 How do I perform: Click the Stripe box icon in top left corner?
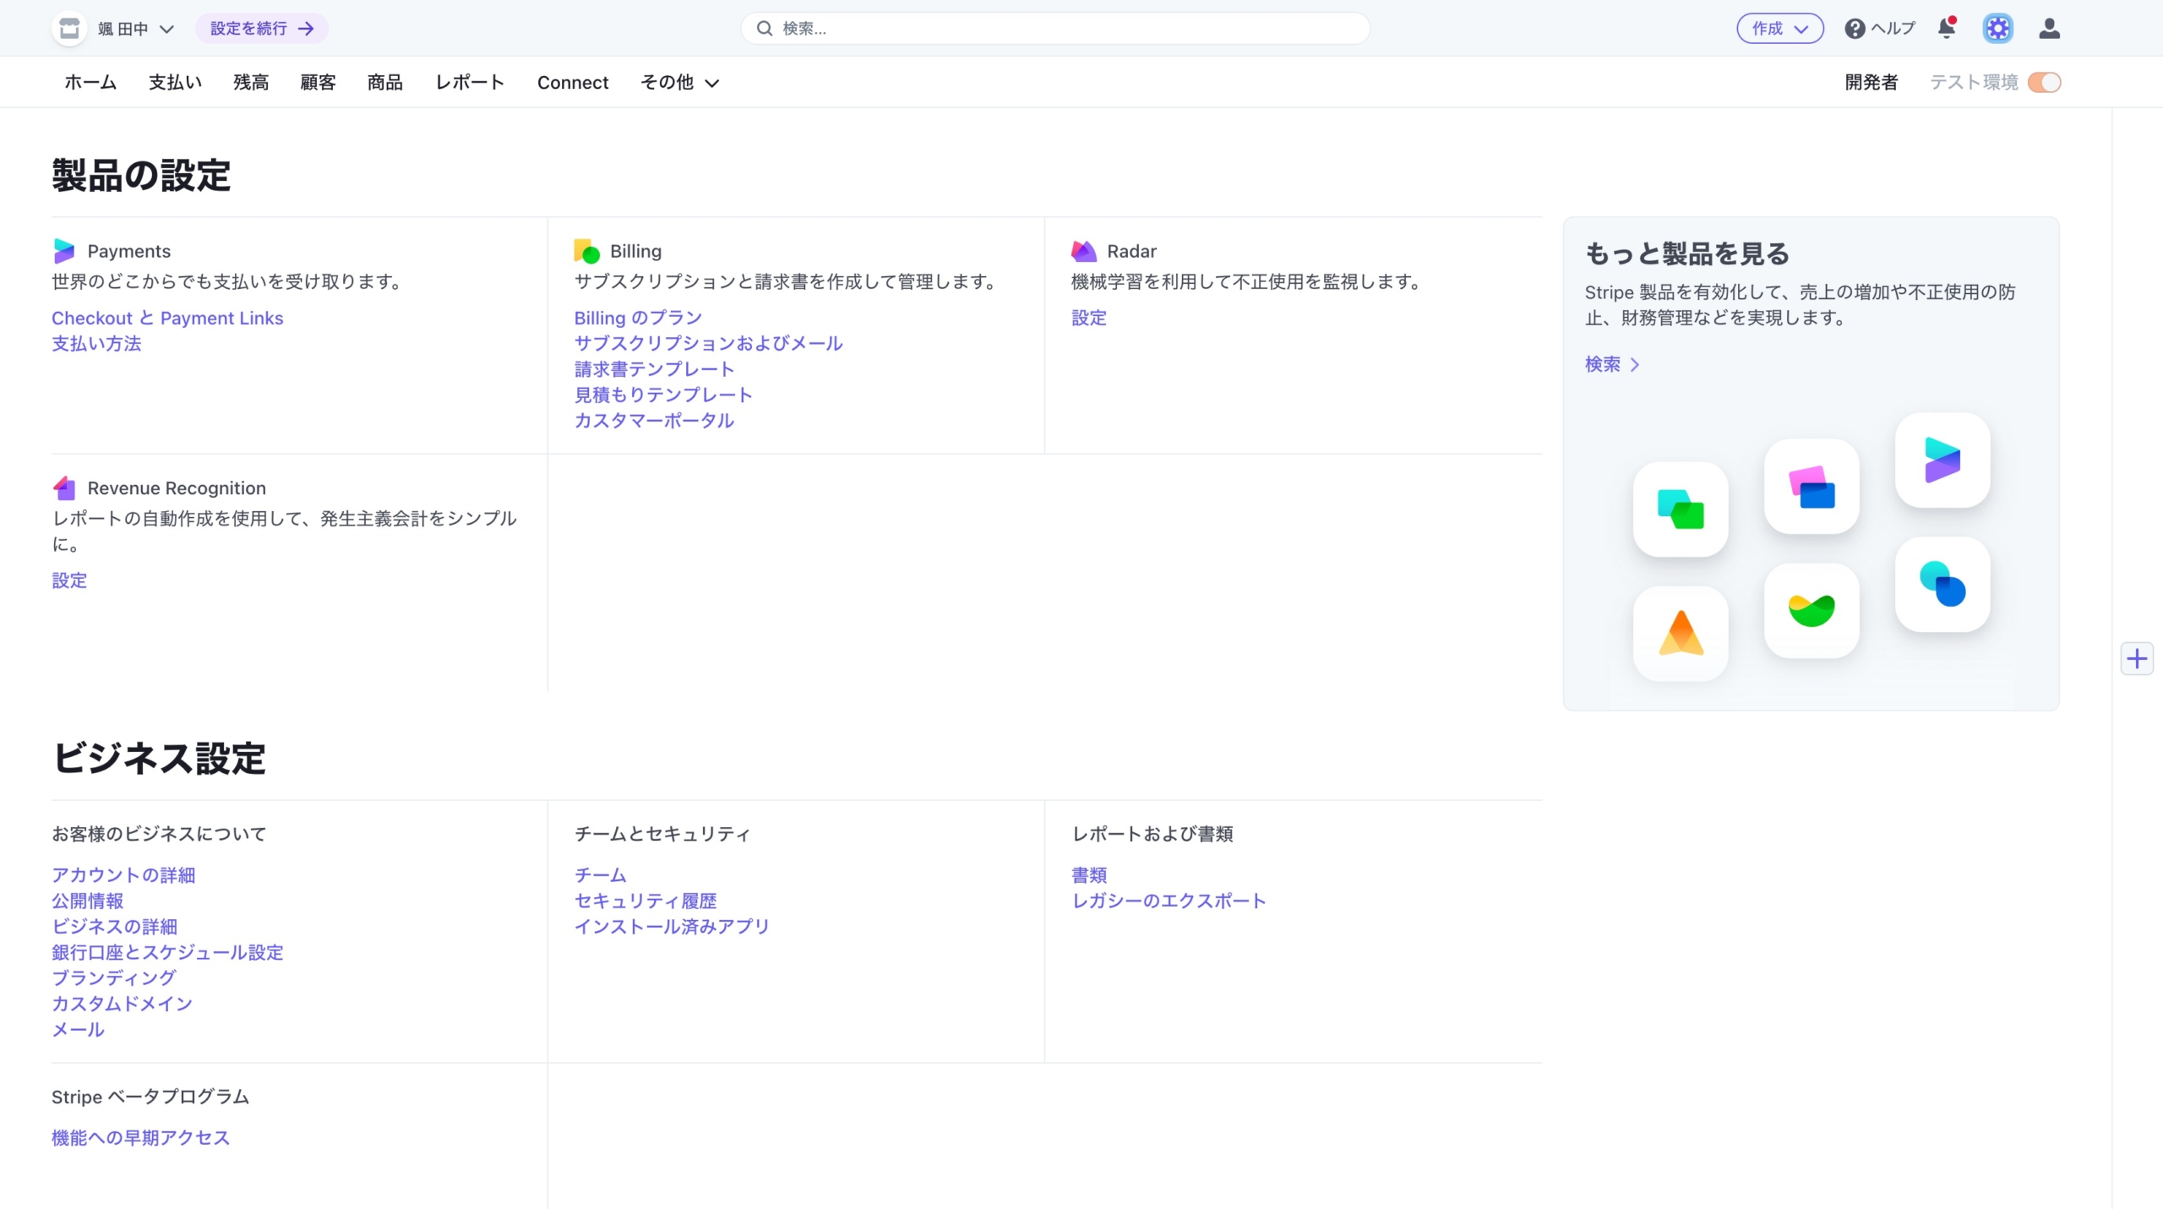(70, 28)
